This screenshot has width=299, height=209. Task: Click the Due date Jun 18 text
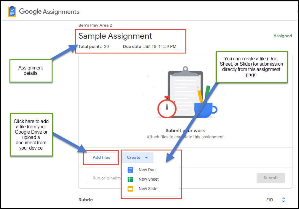pos(150,46)
